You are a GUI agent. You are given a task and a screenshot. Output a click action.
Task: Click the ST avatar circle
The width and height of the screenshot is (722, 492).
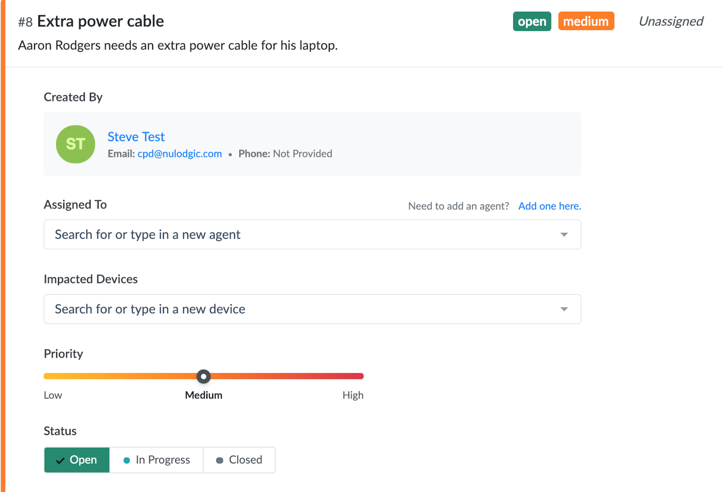coord(75,144)
